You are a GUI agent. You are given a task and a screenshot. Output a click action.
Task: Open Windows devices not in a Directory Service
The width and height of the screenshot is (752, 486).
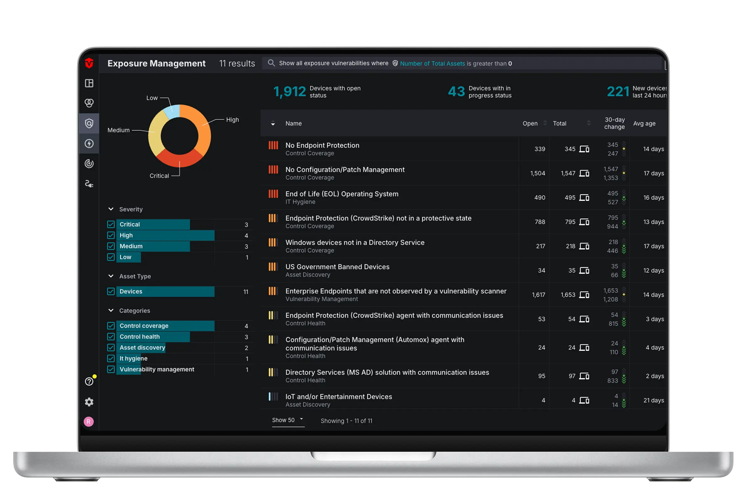(355, 242)
